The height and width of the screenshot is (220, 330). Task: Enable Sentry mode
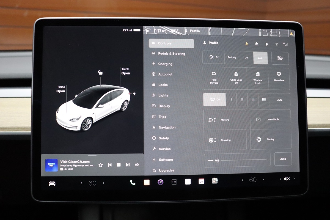pyautogui.click(x=271, y=139)
